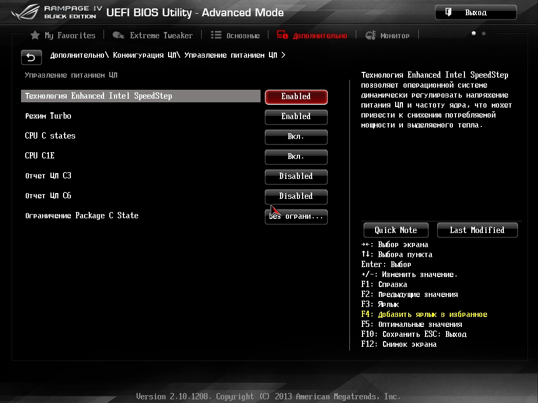Change Отчет ЦП C3 Disabled value

(x=296, y=176)
